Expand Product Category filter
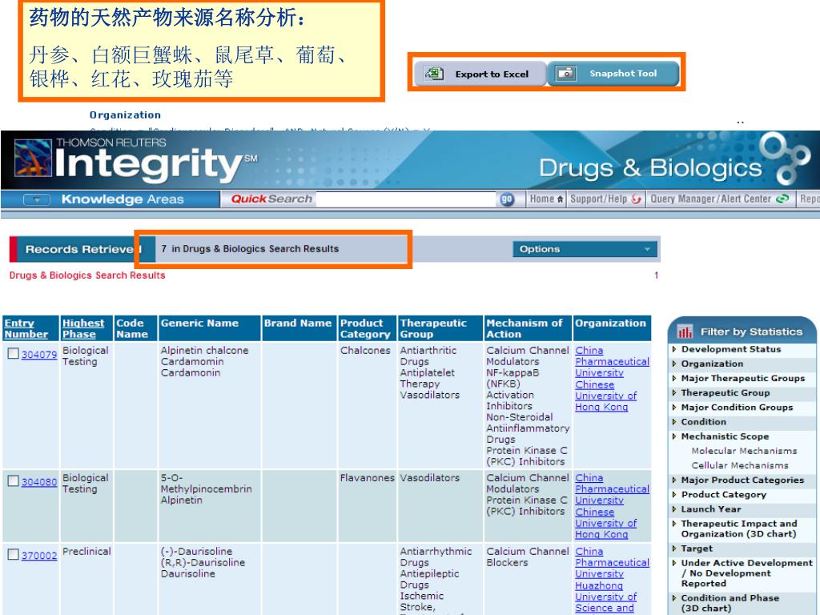Viewport: 820px width, 615px height. point(674,494)
